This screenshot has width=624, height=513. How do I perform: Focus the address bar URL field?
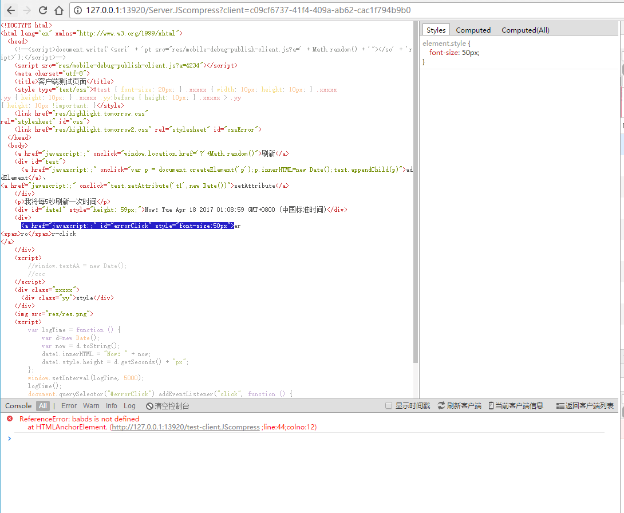coord(346,10)
